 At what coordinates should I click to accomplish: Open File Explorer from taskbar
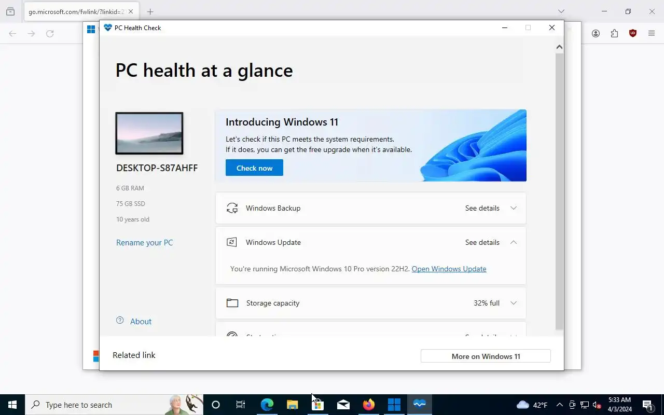[292, 405]
